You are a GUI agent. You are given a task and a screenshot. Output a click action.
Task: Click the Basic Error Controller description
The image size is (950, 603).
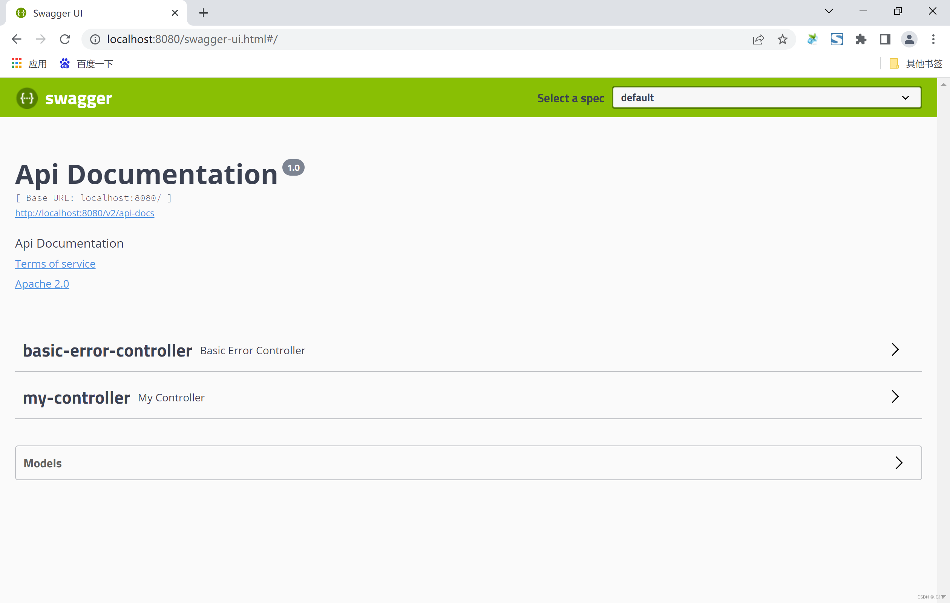coord(253,350)
